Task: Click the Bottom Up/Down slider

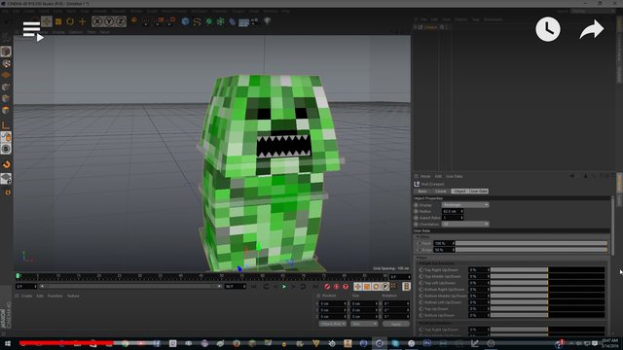Action: pyautogui.click(x=547, y=315)
